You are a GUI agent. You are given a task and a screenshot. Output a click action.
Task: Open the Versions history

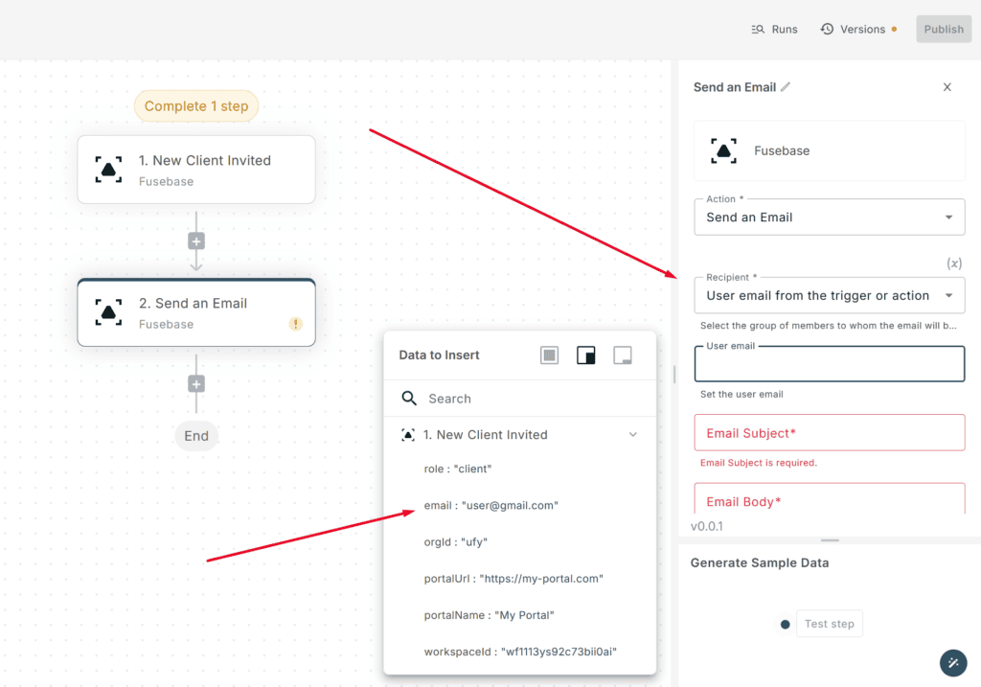click(858, 30)
